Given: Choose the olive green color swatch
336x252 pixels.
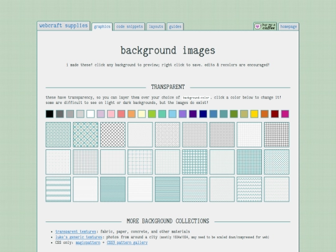Looking at the screenshot, I should pos(234,114).
